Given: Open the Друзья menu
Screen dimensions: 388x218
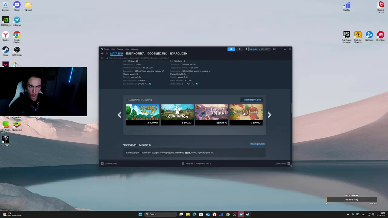Looking at the screenshot, I should [x=120, y=49].
